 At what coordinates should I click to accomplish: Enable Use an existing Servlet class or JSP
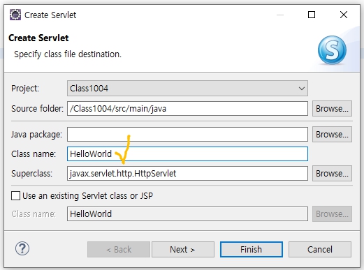point(16,196)
